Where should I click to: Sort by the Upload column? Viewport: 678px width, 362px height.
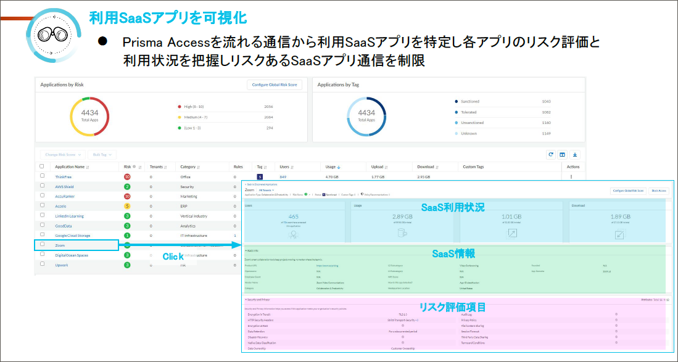[386, 167]
